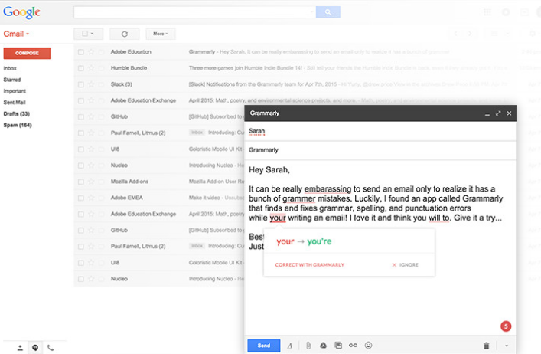
Task: Open the formatting options icon in compose toolbar
Action: (290, 346)
